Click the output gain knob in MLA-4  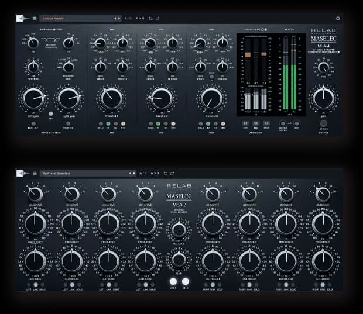pos(323,99)
